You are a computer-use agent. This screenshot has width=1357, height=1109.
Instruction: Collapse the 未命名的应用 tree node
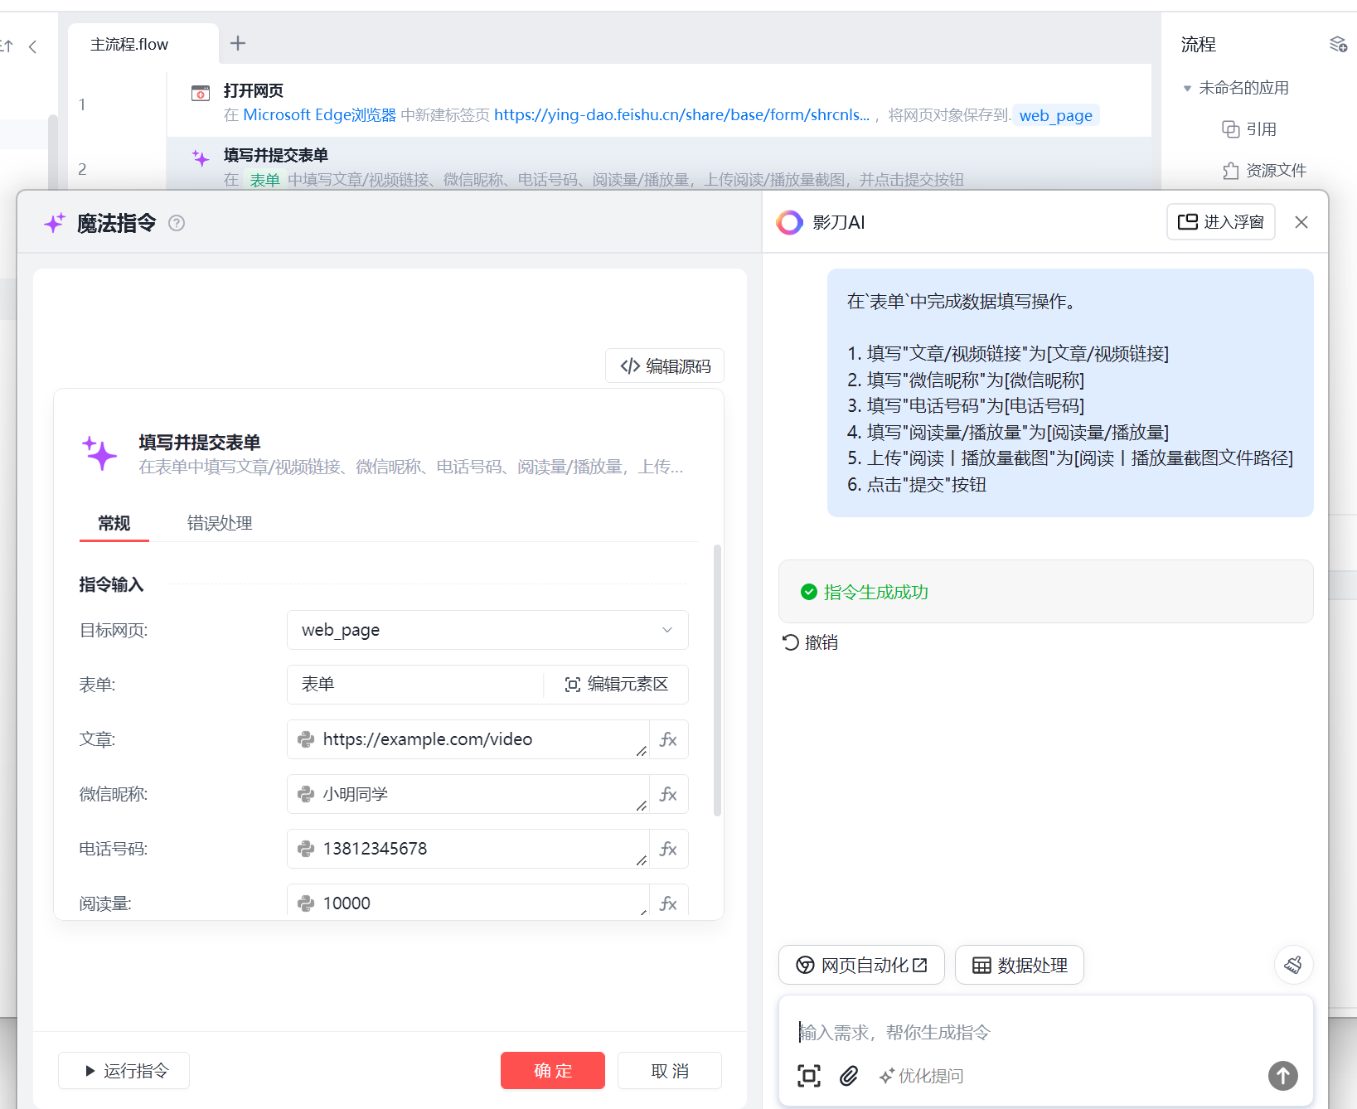[x=1187, y=88]
